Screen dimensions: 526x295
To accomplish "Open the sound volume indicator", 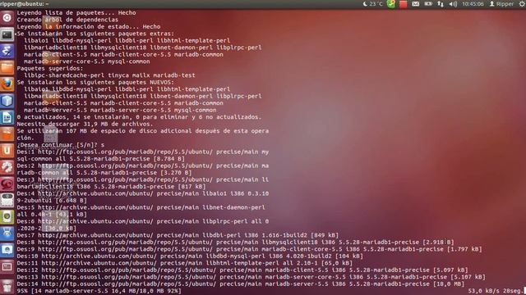I will 453,4.
